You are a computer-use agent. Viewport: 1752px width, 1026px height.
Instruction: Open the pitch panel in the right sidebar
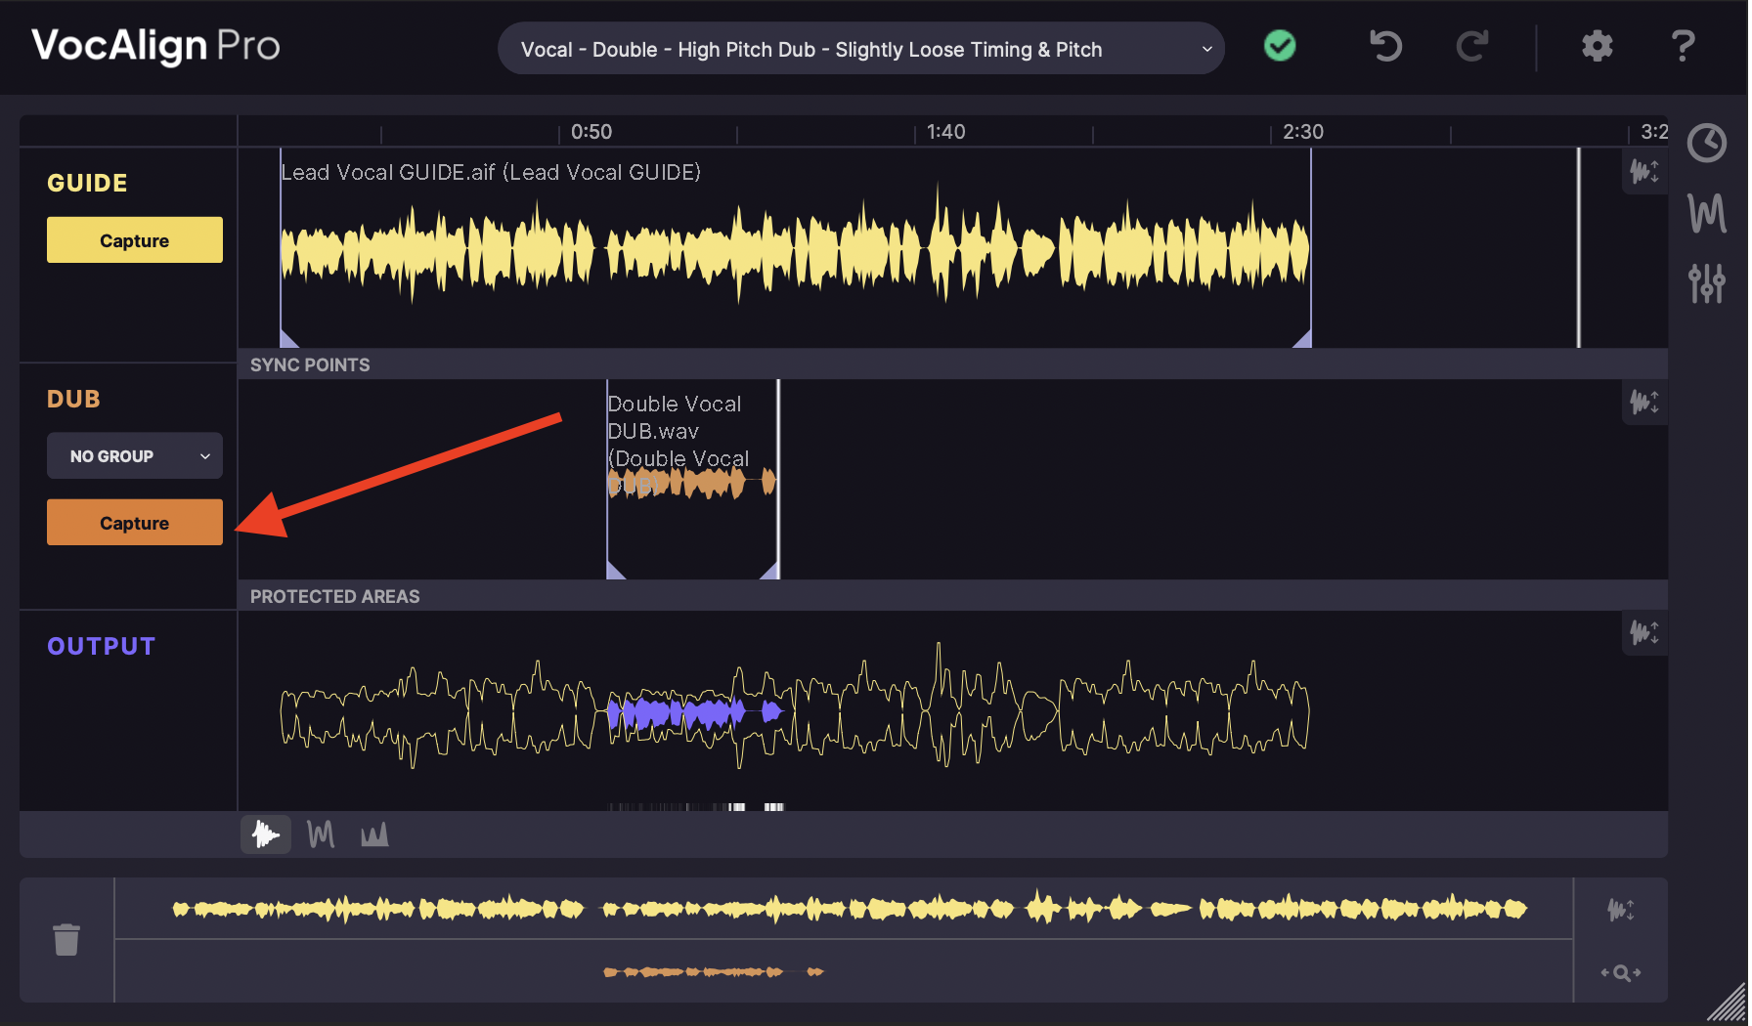tap(1706, 213)
